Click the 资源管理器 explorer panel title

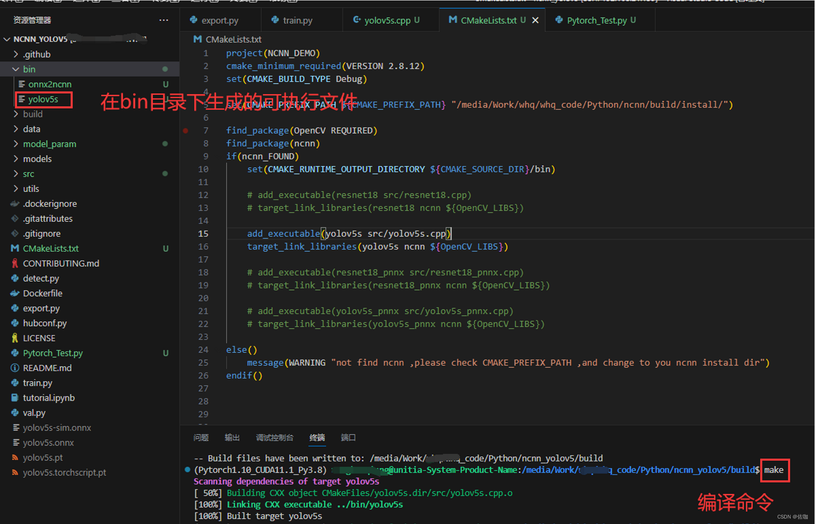tap(32, 20)
